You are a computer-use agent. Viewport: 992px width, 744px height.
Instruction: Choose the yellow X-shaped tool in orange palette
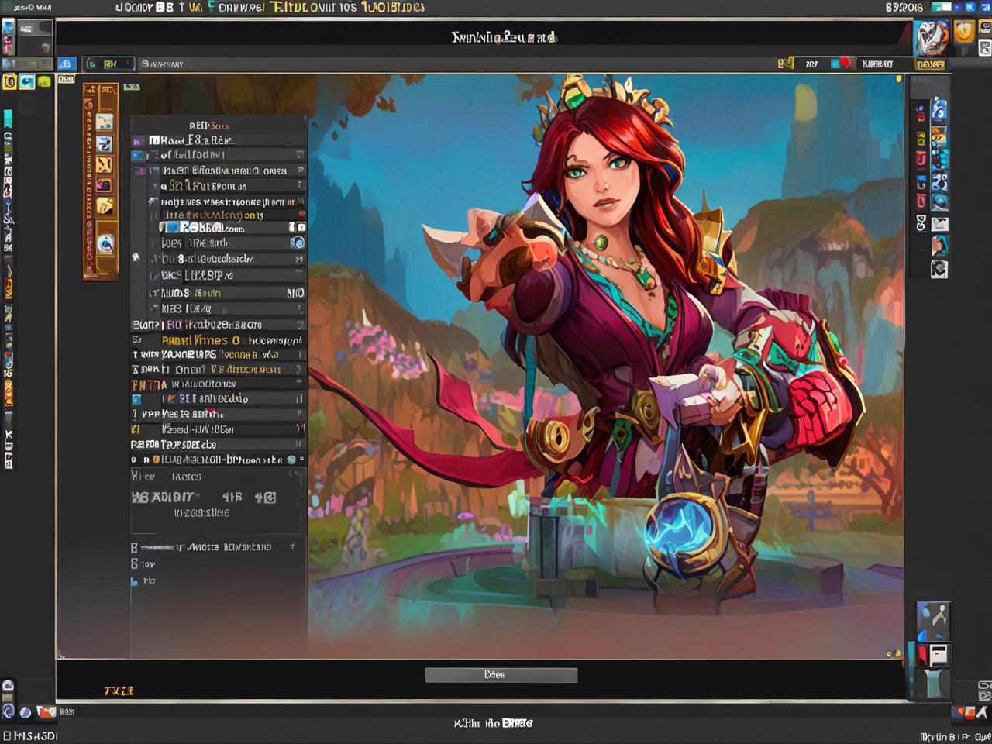tap(105, 165)
